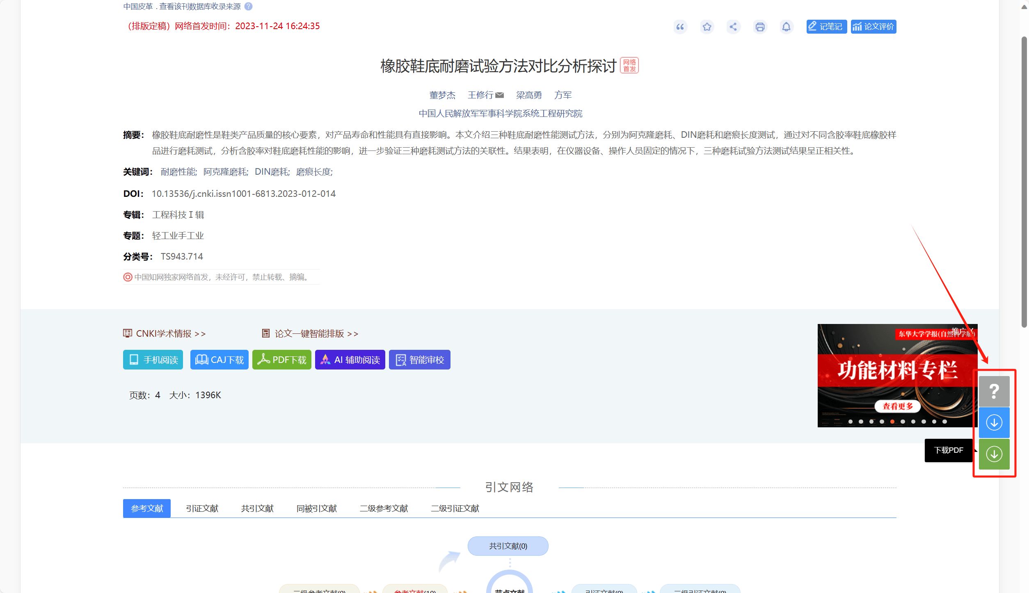The height and width of the screenshot is (593, 1029).
Task: Start 智能审校 smart proofreading
Action: (x=419, y=360)
